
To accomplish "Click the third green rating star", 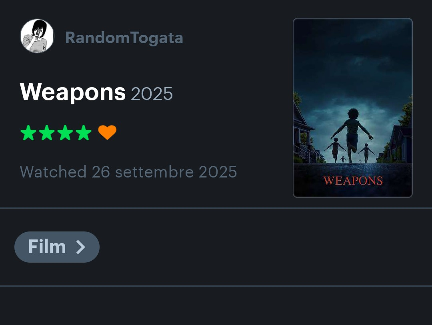I will pos(65,133).
